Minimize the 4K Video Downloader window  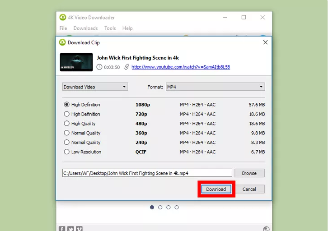[225, 17]
